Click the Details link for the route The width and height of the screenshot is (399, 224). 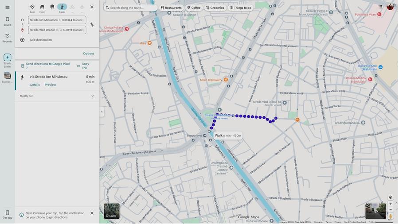pyautogui.click(x=35, y=85)
